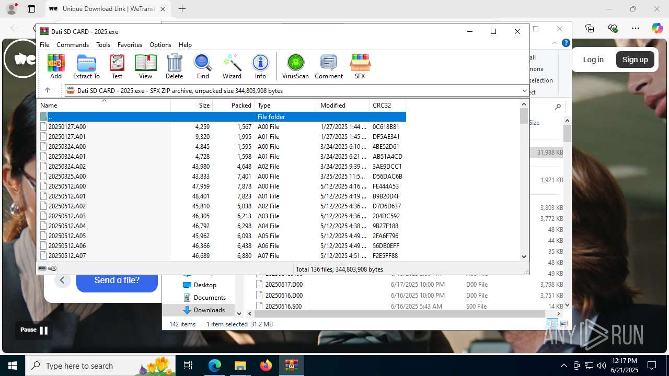The width and height of the screenshot is (669, 376).
Task: Click WinRAR vertical scrollbar down arrow
Action: coord(524,256)
